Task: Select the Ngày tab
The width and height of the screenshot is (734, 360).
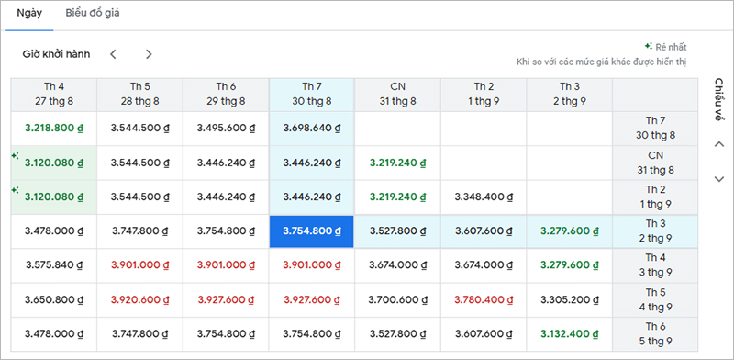Action: (x=29, y=13)
